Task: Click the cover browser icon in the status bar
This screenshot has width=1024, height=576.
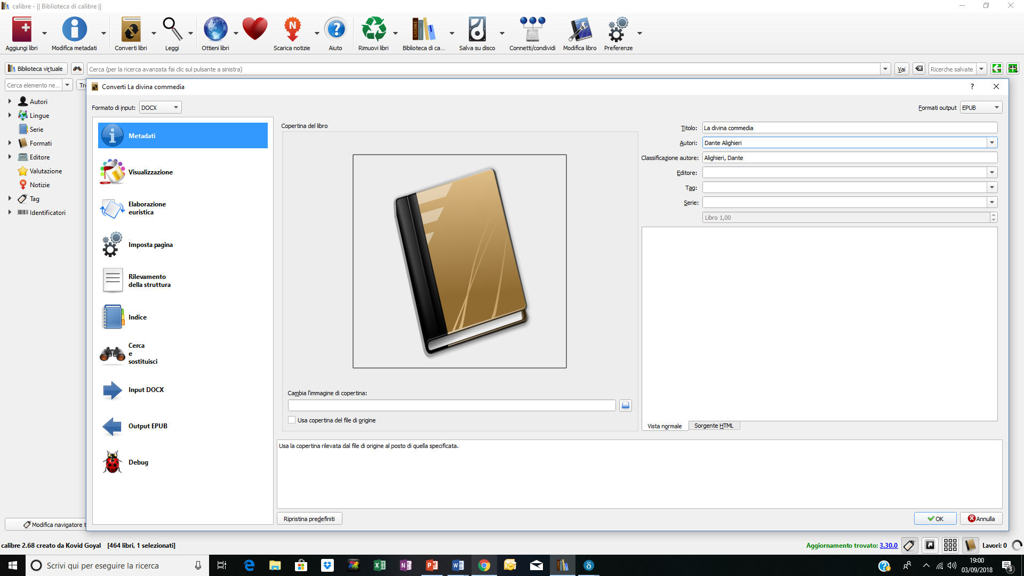Action: (930, 545)
